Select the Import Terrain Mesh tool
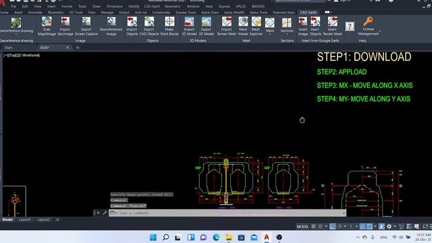Image resolution: width=432 pixels, height=243 pixels. coord(227,26)
